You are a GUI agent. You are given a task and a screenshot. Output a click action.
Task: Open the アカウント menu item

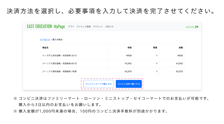98,27
